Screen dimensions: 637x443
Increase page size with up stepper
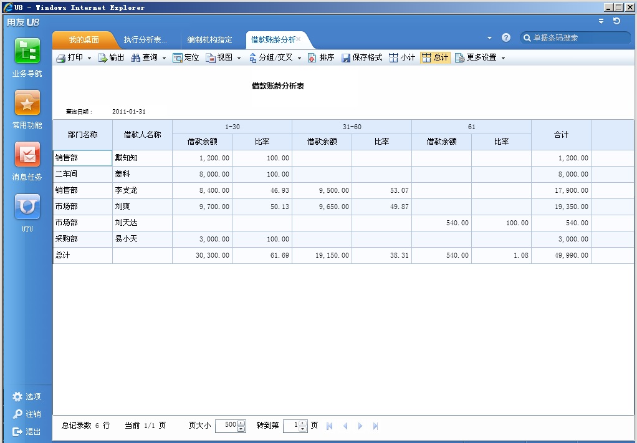[241, 422]
